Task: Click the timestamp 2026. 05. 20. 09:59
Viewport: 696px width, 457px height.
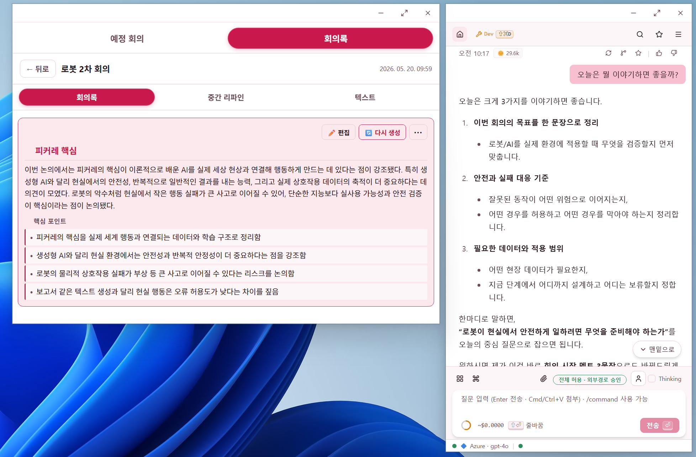Action: [406, 69]
